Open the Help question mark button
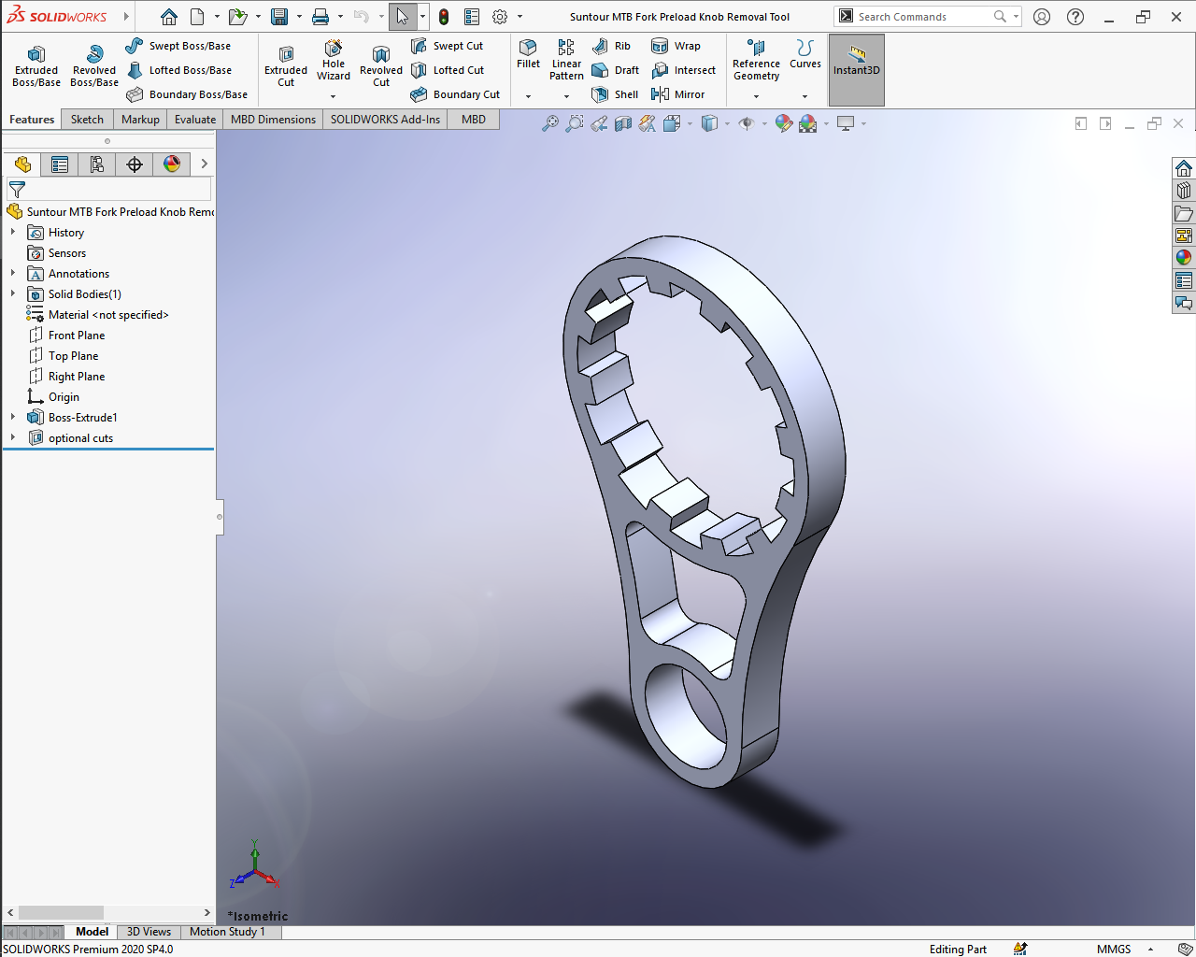This screenshot has width=1196, height=957. [1075, 17]
